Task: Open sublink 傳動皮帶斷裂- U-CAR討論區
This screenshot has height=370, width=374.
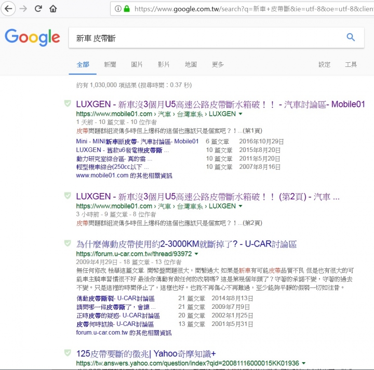Action: [115, 298]
